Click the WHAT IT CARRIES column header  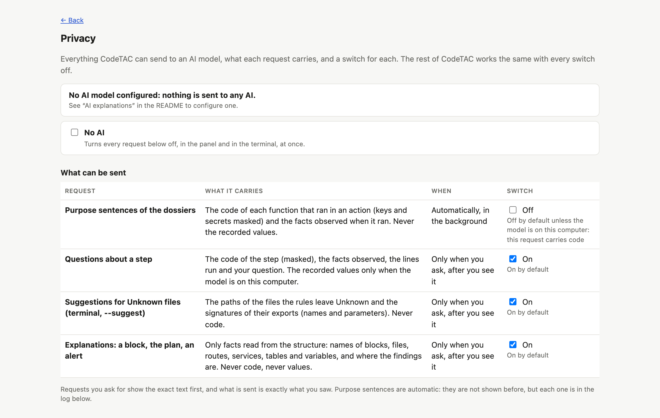pyautogui.click(x=234, y=191)
